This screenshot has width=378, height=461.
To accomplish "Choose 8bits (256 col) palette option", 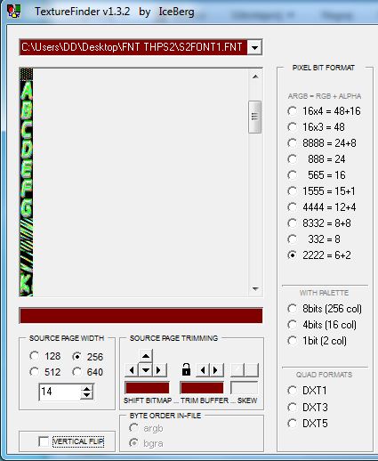I will click(292, 309).
